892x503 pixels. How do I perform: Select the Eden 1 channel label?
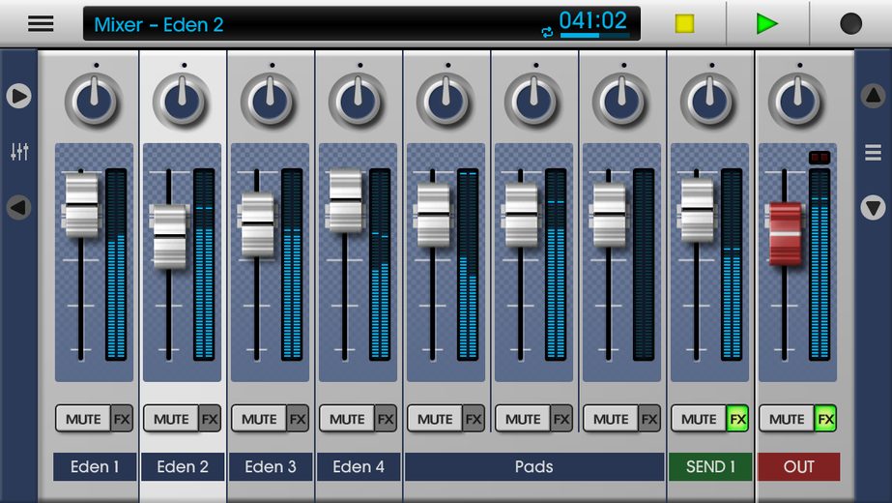coord(95,466)
